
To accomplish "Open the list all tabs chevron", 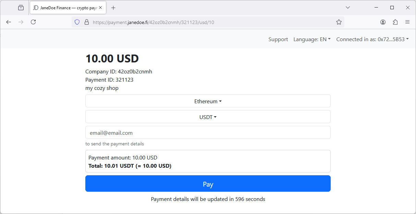I will click(348, 8).
